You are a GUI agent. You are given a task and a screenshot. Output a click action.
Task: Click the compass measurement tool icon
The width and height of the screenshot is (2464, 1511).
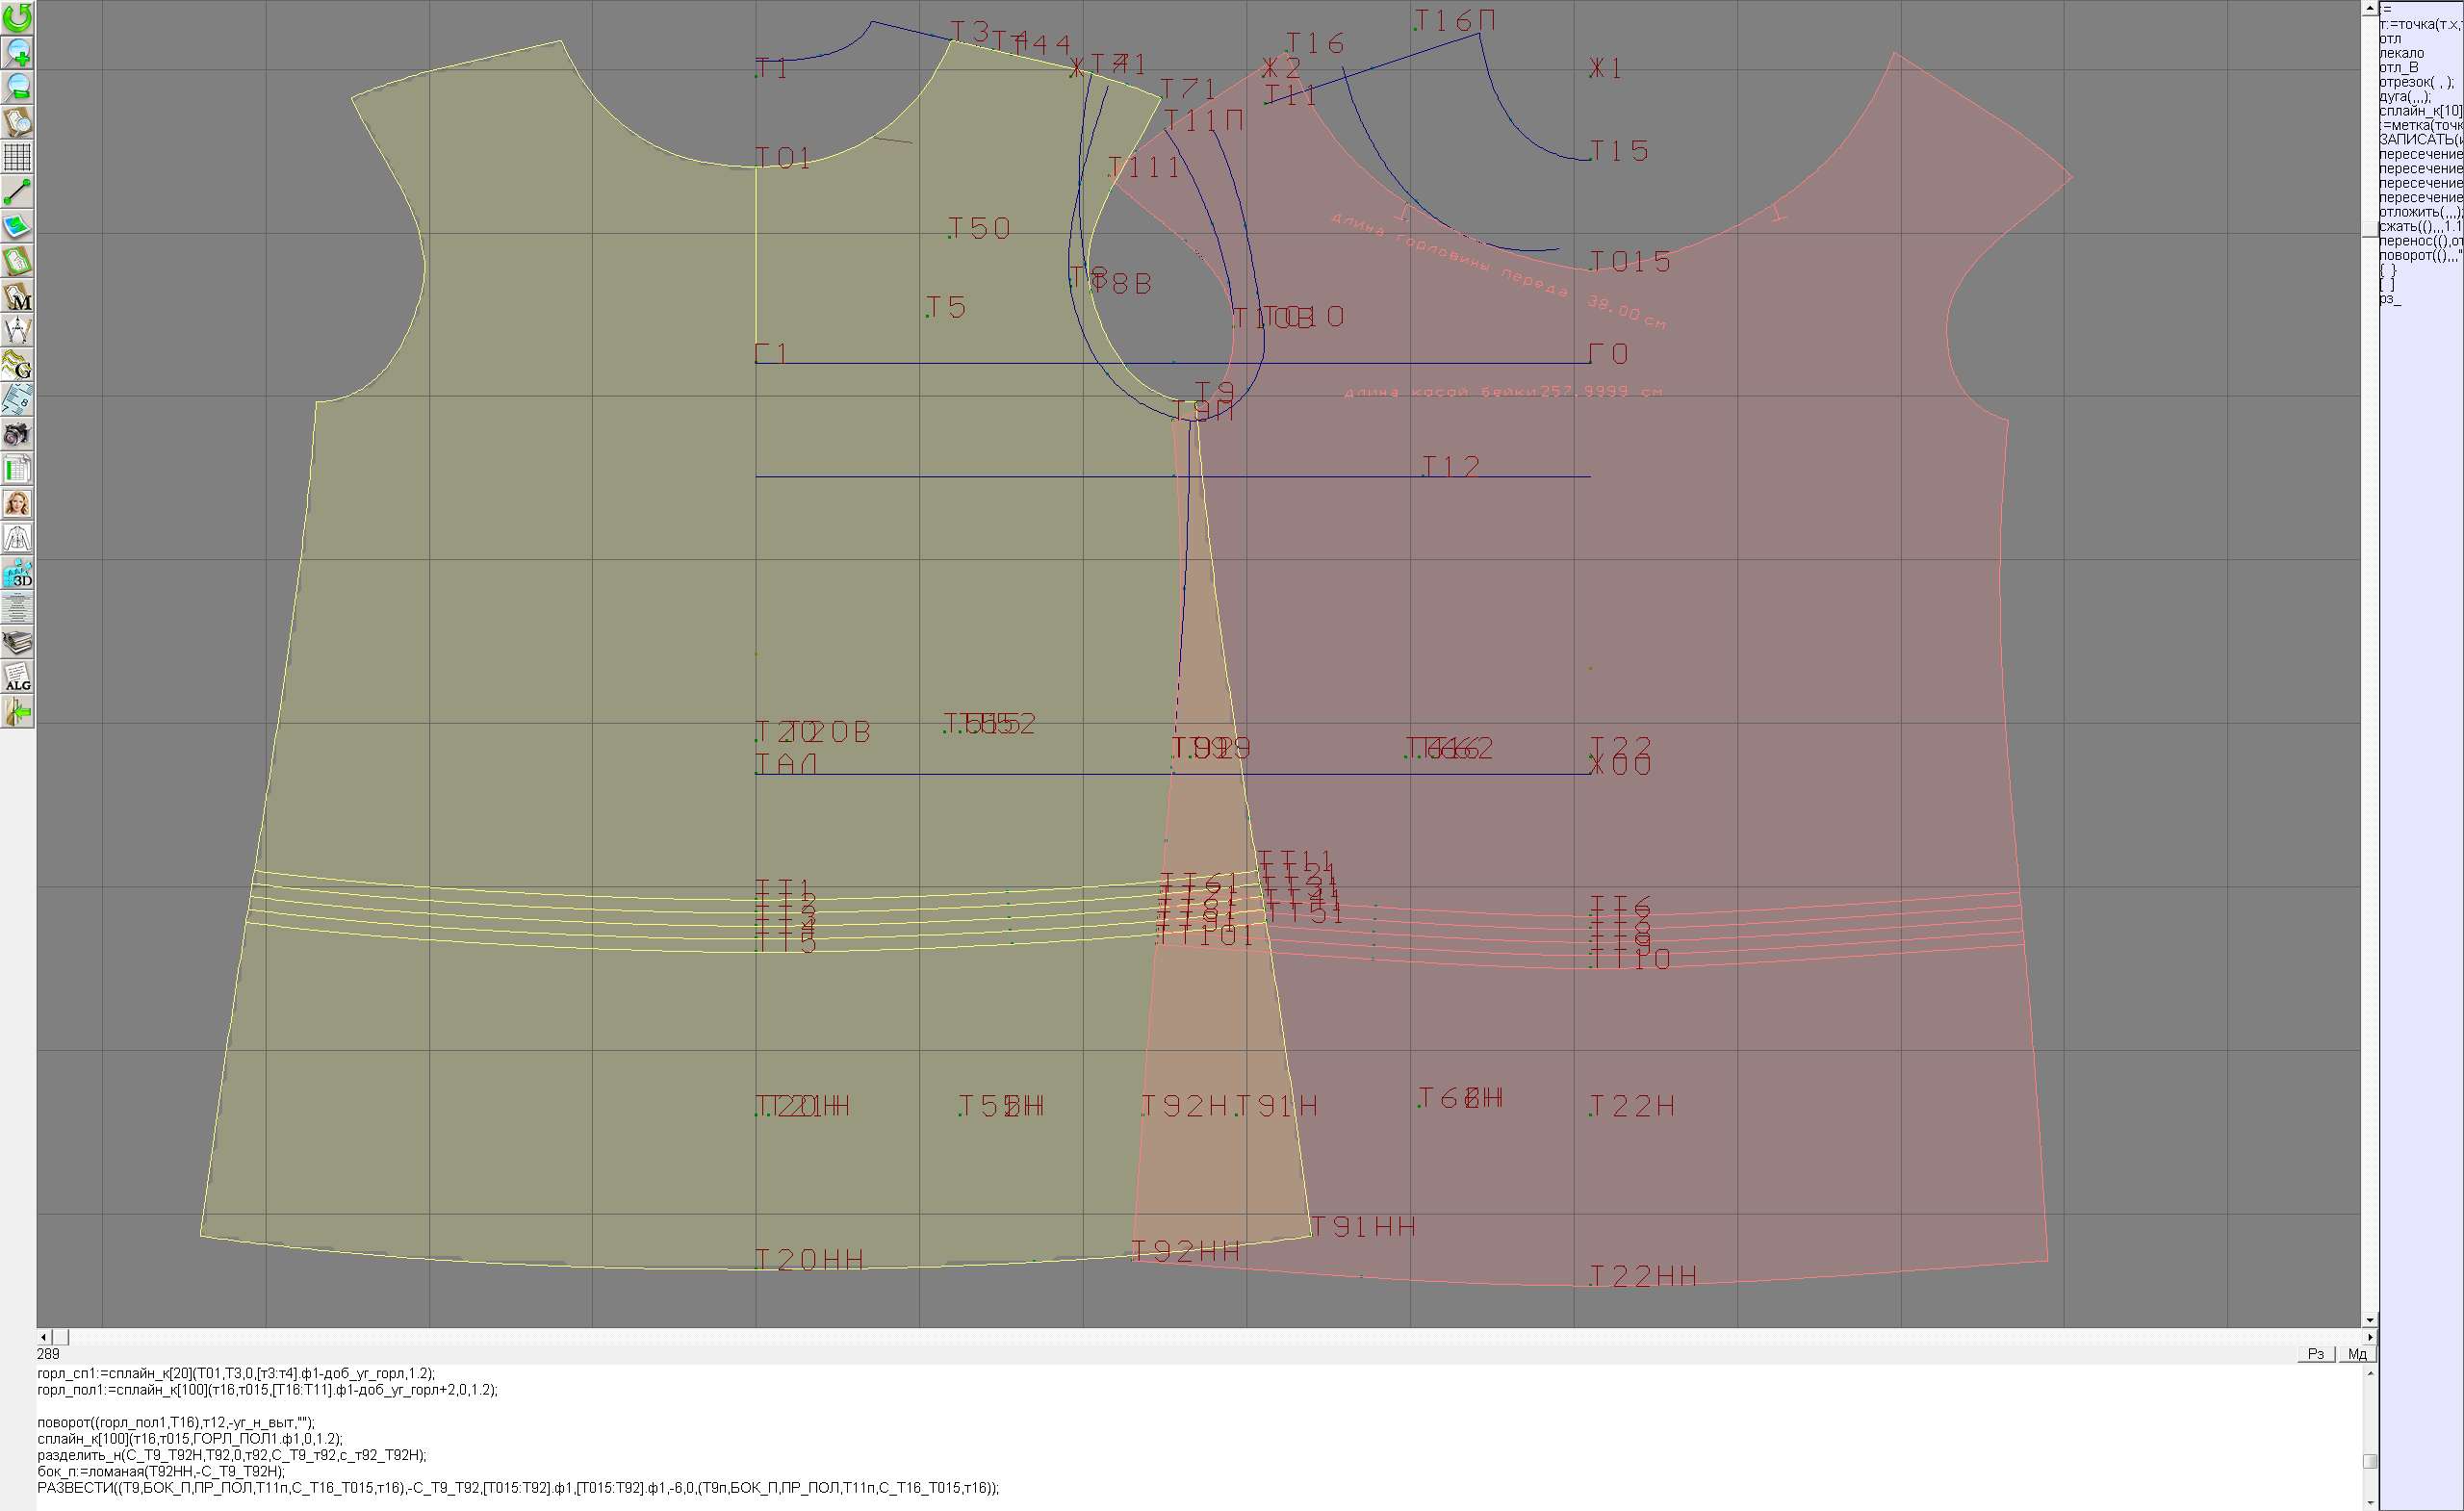click(17, 330)
